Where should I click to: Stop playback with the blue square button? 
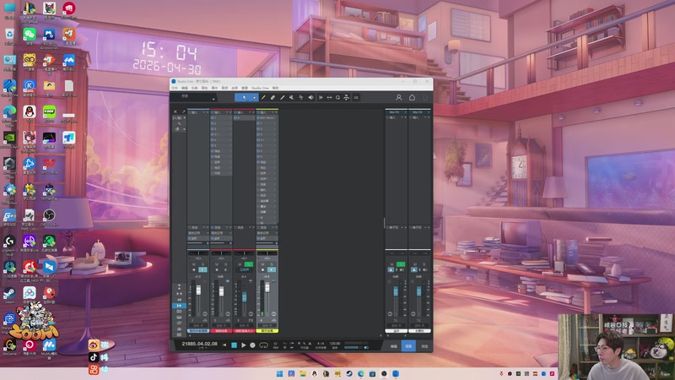point(235,345)
